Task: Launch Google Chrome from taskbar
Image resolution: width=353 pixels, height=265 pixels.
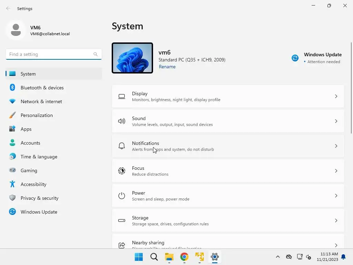Action: tap(184, 257)
